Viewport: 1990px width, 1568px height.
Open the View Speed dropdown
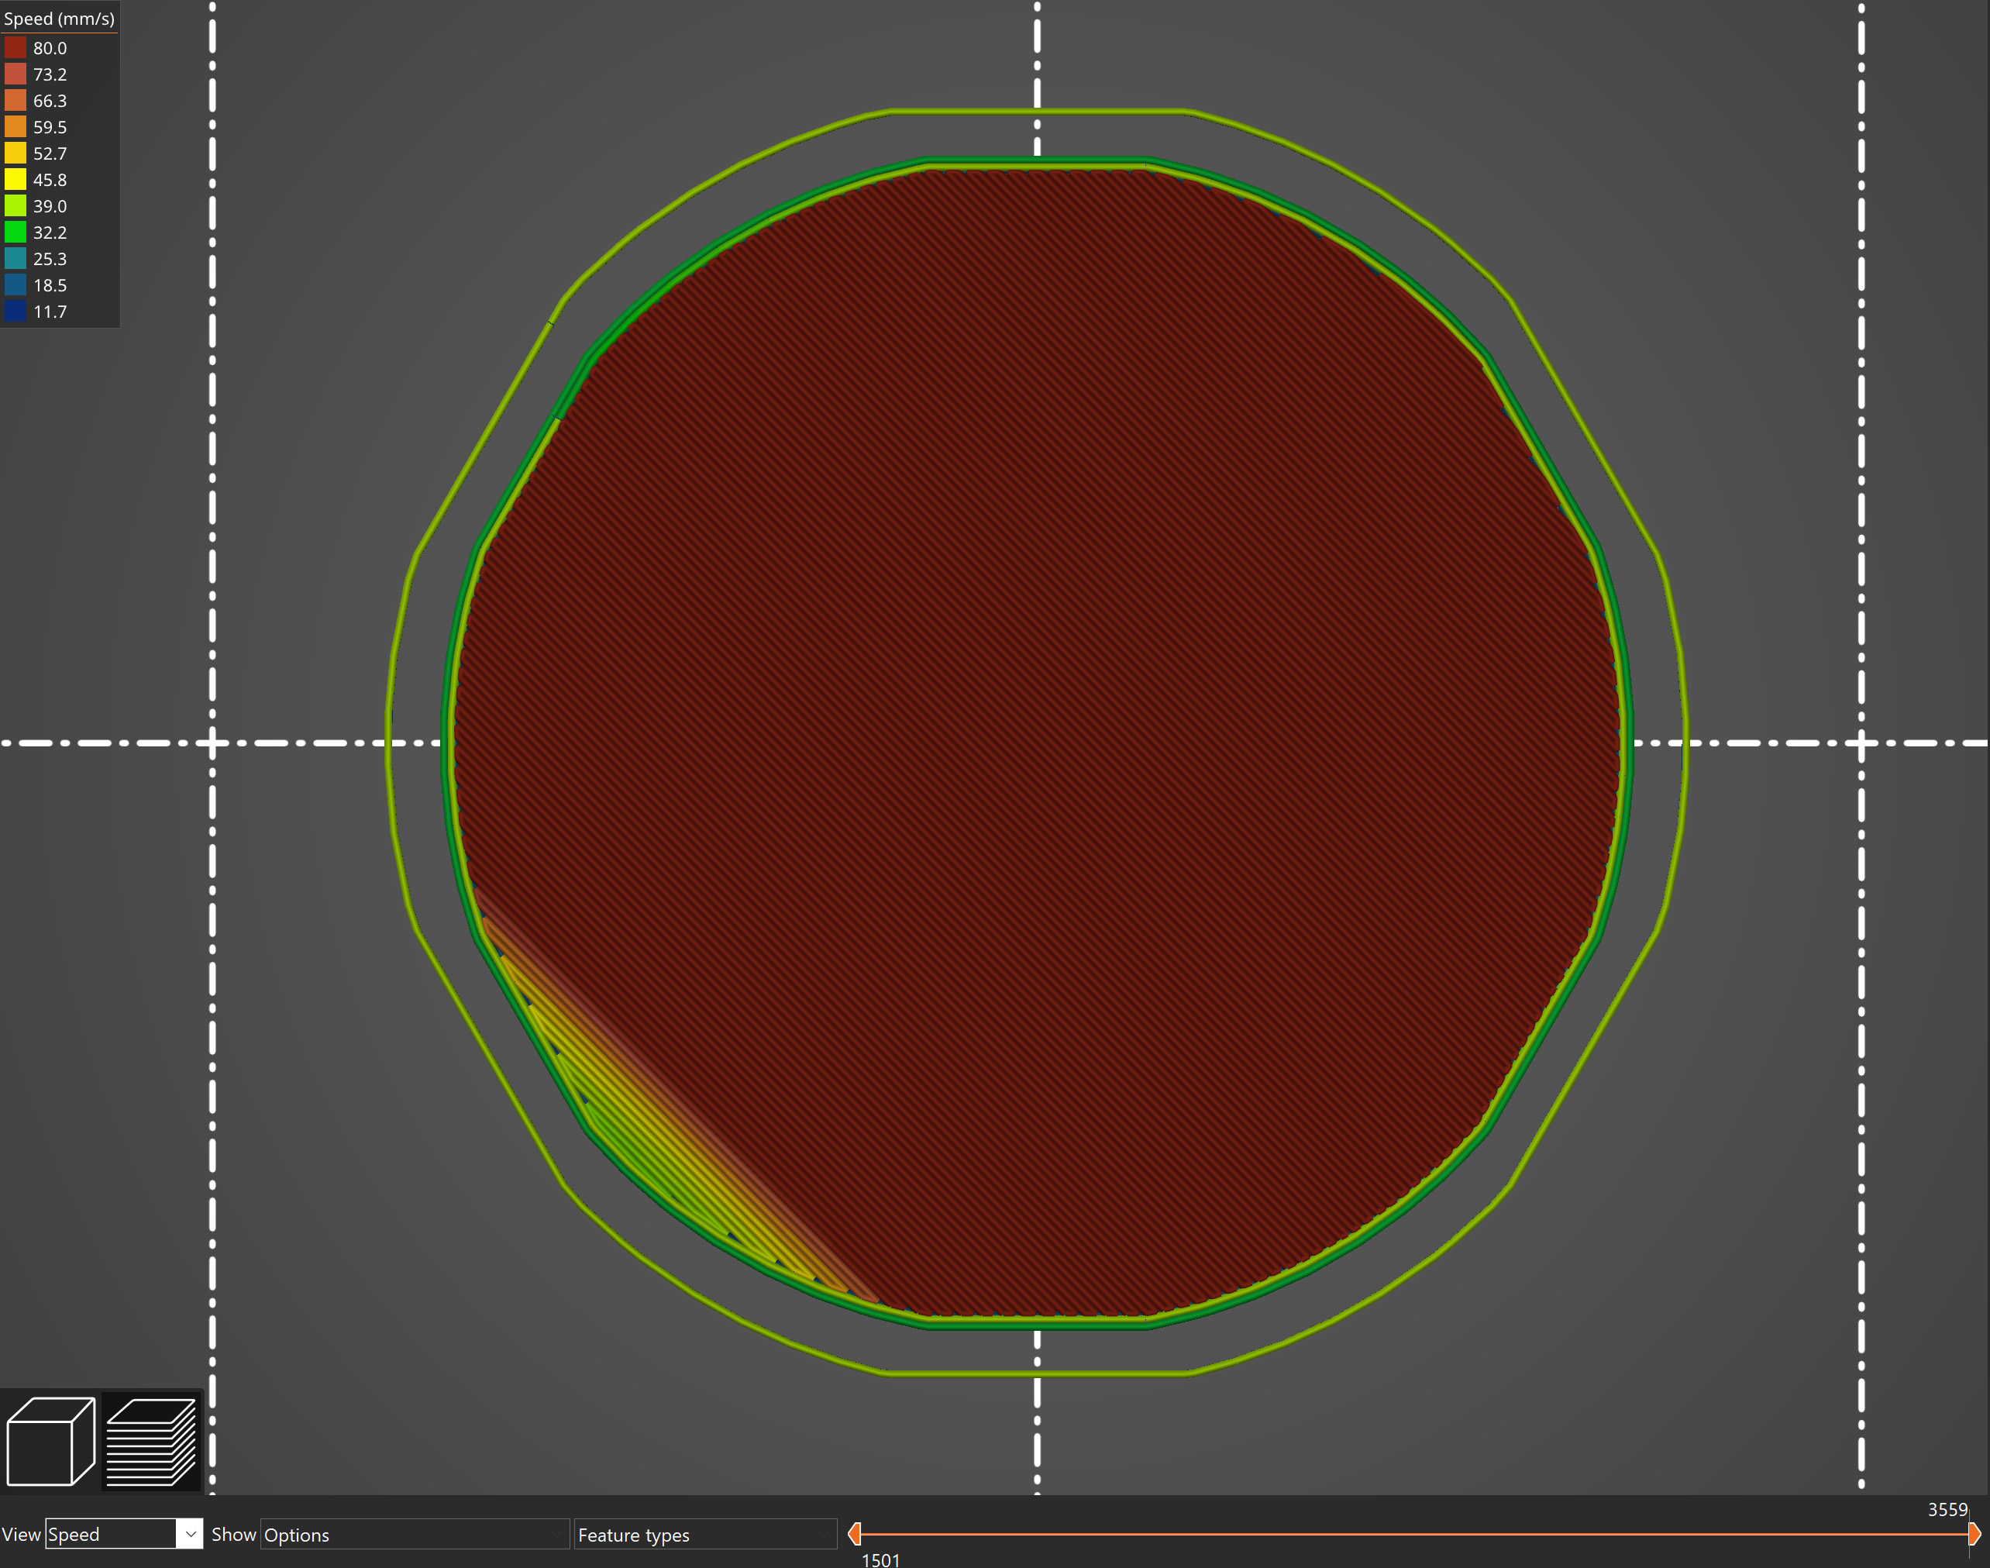point(123,1534)
